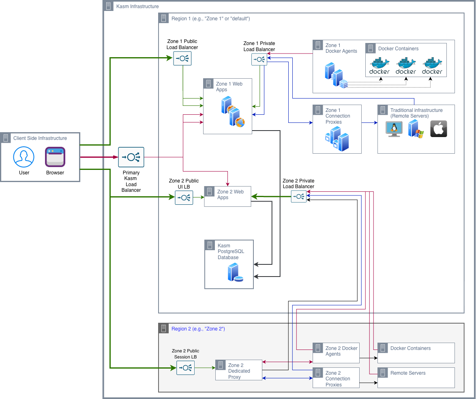Click the Apple logo icon

coord(439,129)
